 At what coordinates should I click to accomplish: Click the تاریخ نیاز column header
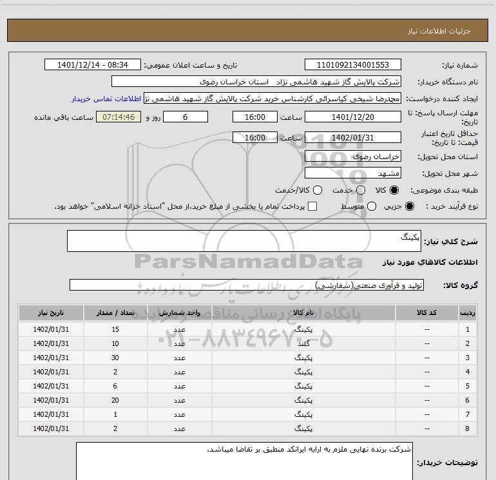[x=51, y=312]
